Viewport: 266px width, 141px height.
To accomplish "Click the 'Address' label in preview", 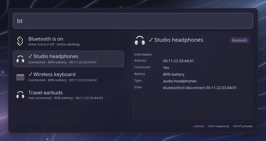I will click(x=140, y=61).
